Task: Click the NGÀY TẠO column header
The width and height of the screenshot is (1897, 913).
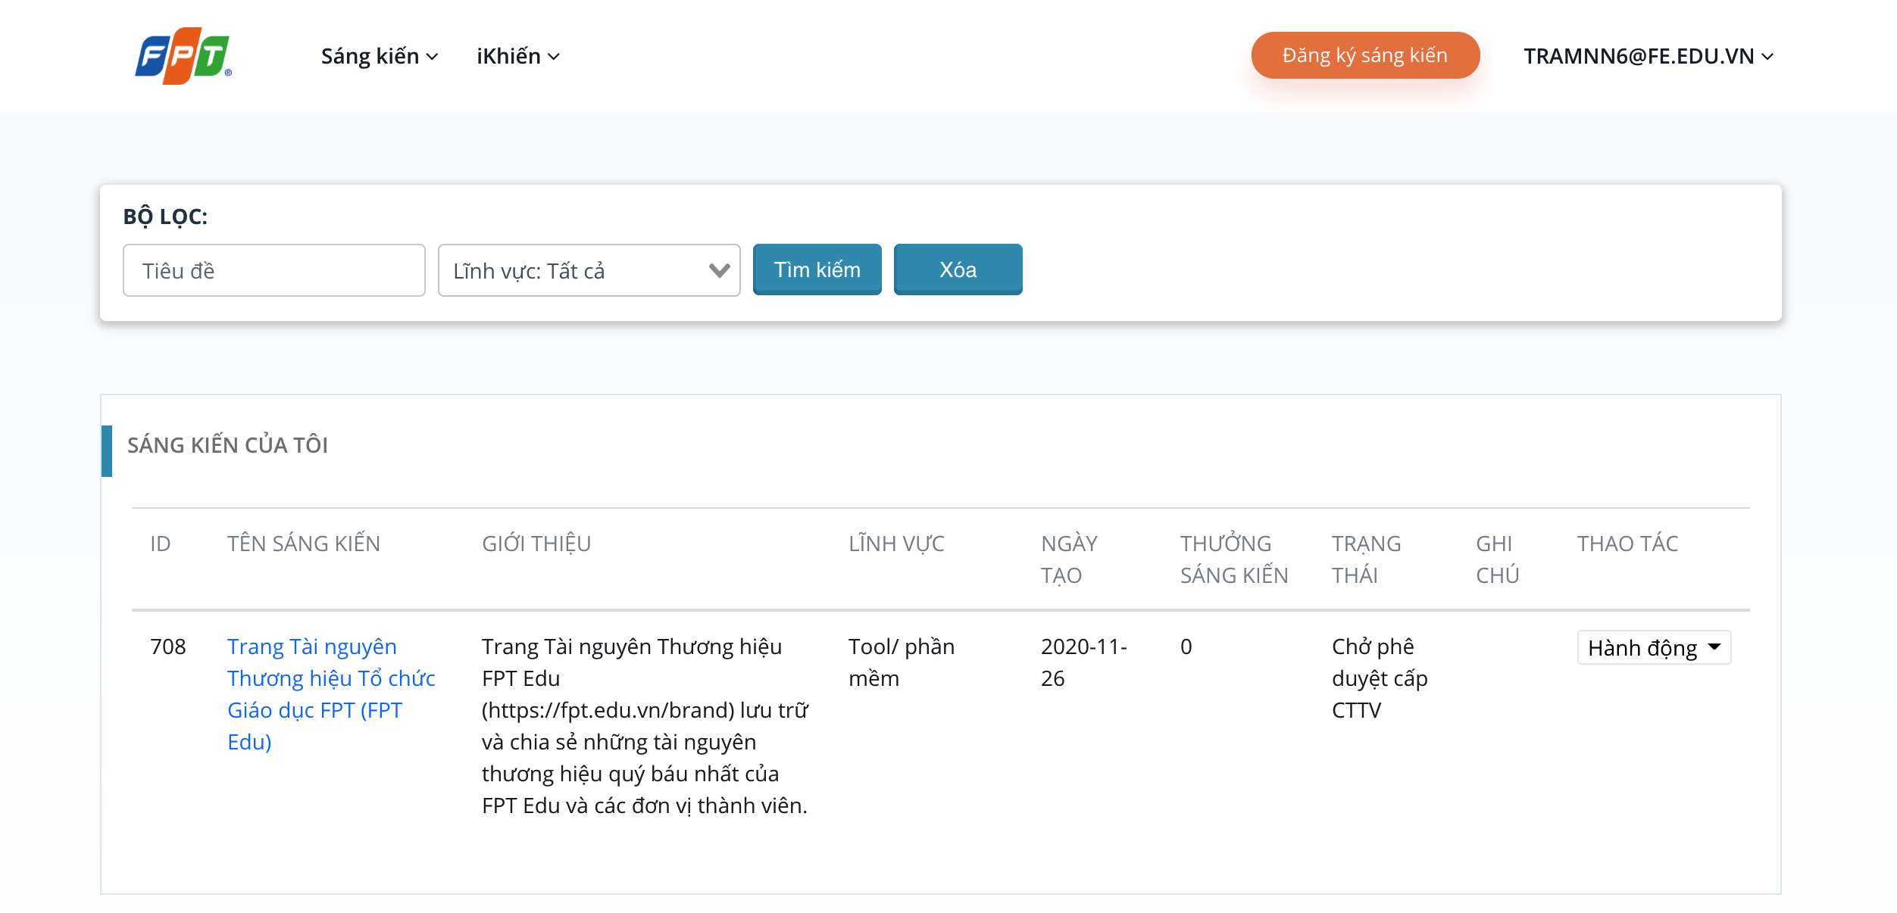Action: (x=1068, y=559)
